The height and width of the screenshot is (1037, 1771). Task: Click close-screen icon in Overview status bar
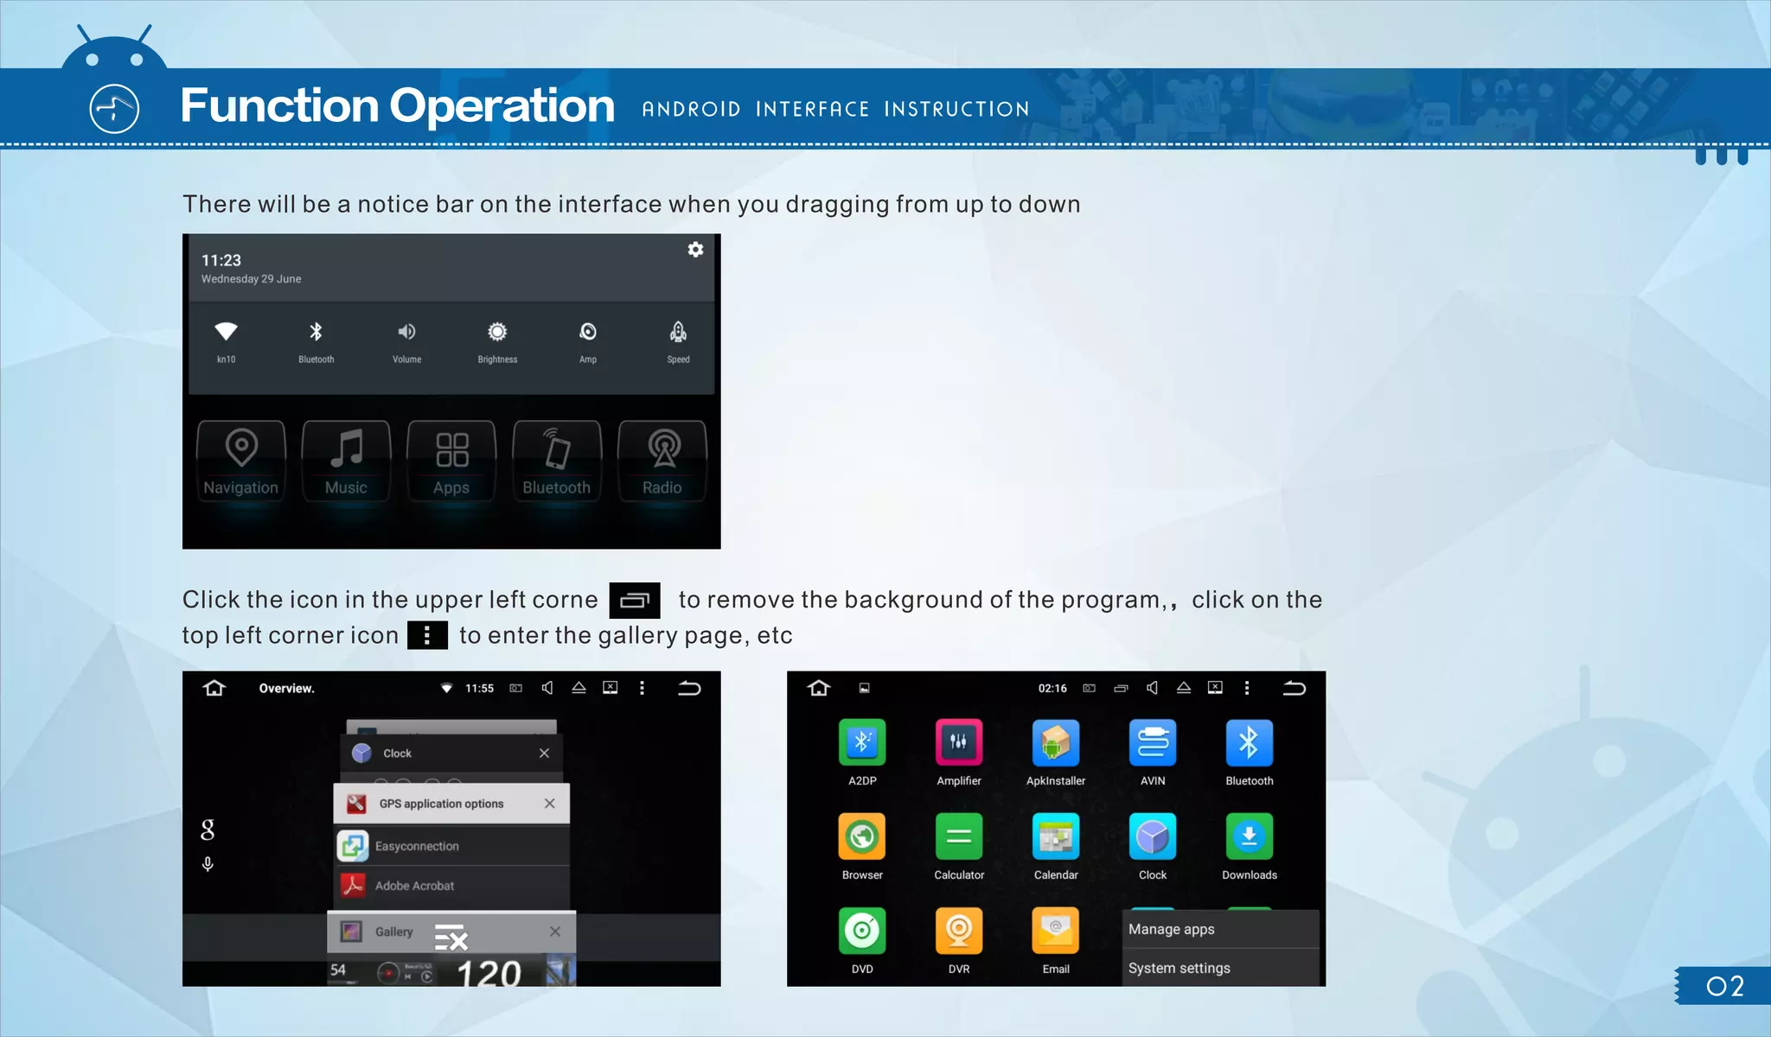coord(611,688)
